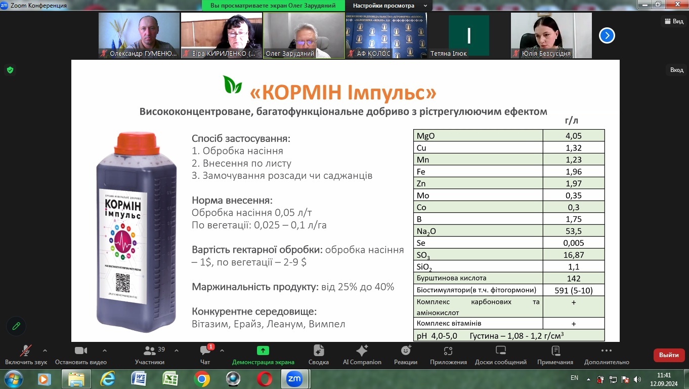Screen dimensions: 689x389
Task: Click Вход button on right side
Action: point(676,70)
